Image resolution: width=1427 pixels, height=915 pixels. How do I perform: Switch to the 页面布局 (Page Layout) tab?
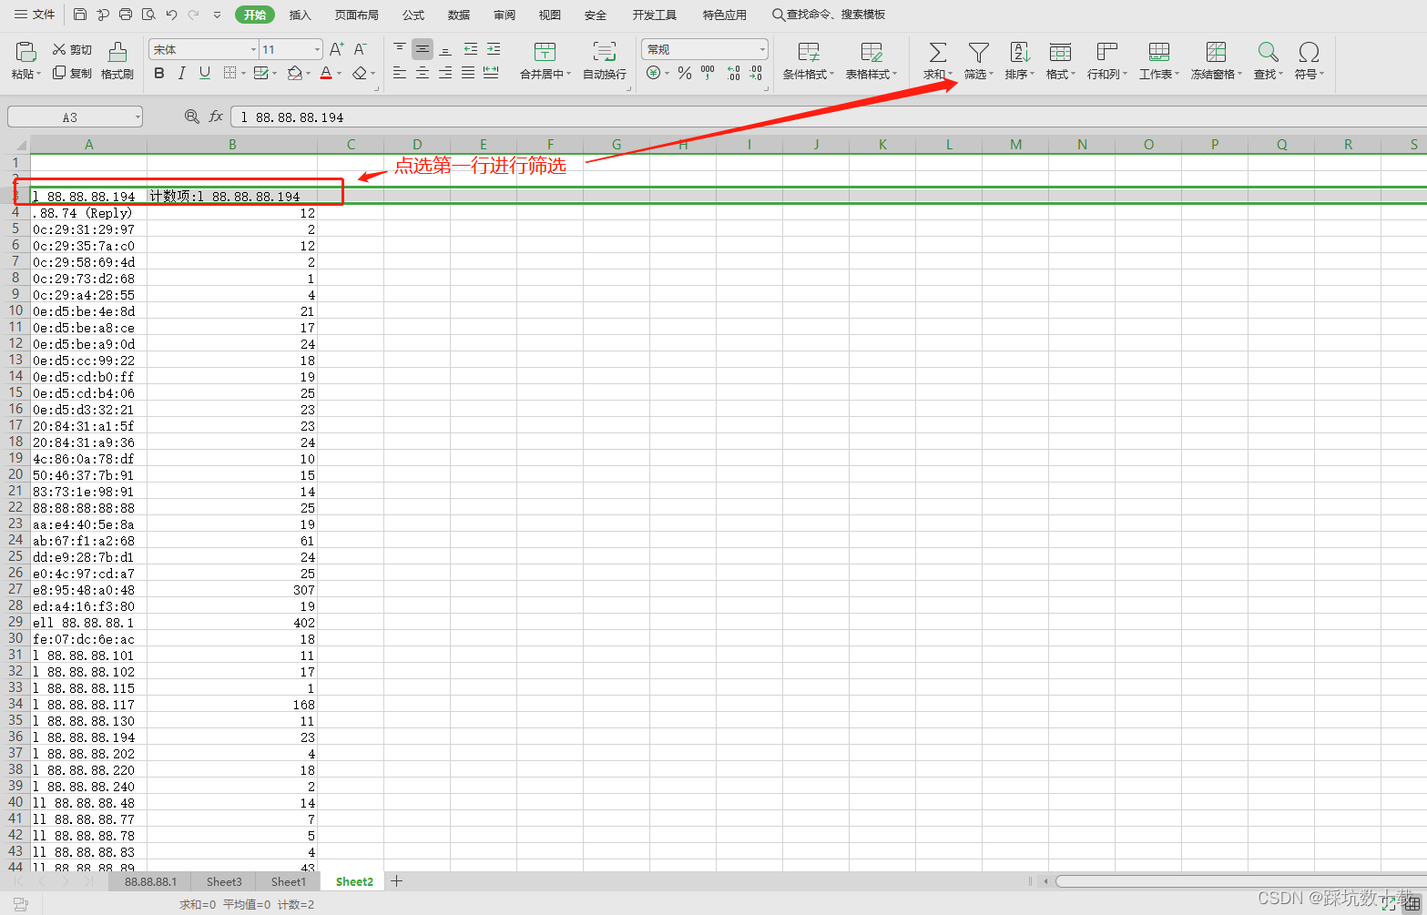click(356, 15)
